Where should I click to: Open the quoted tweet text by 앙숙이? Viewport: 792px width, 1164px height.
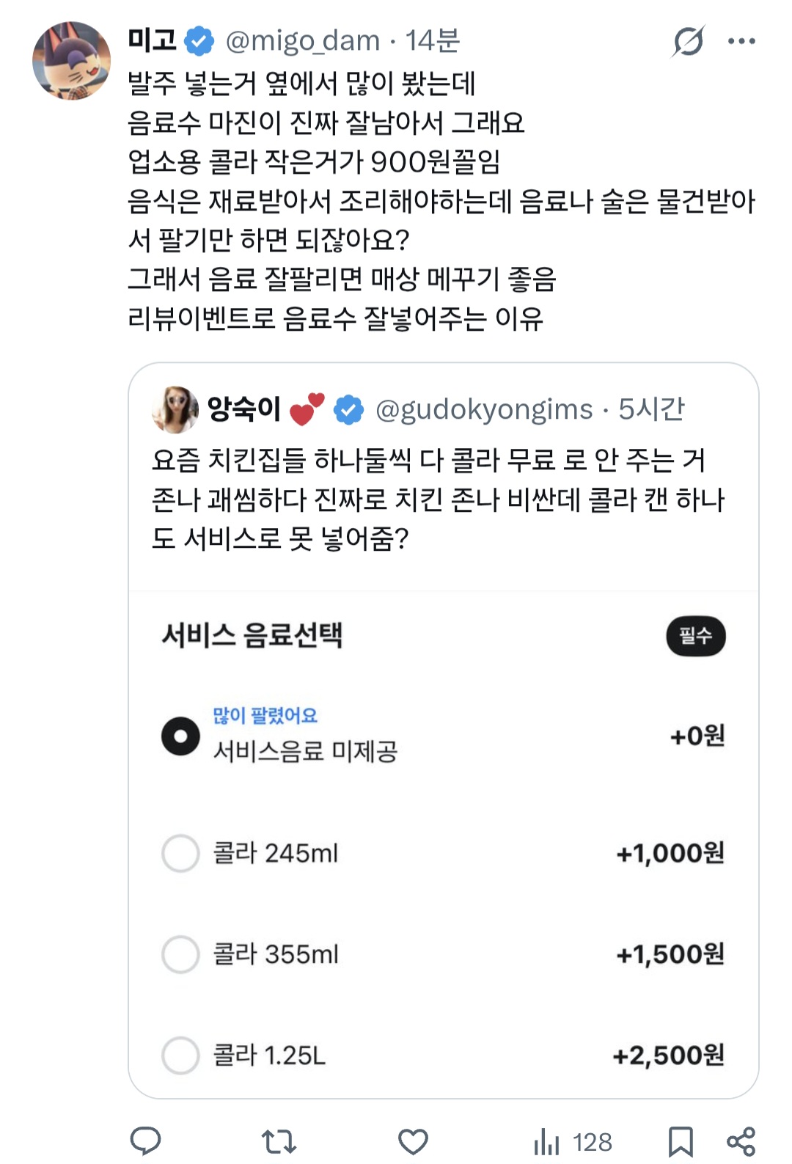point(438,499)
